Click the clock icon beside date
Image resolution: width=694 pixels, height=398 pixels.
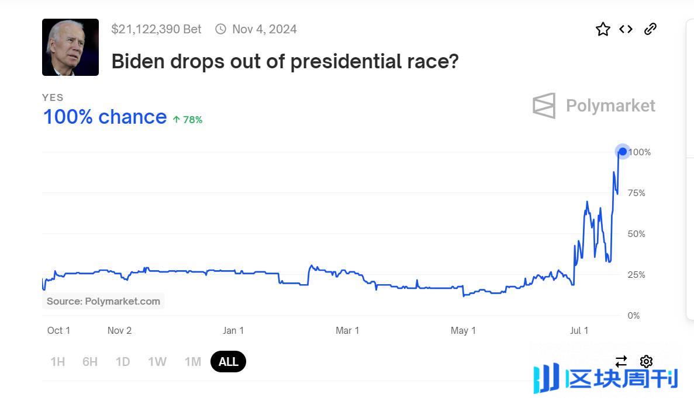pyautogui.click(x=220, y=29)
